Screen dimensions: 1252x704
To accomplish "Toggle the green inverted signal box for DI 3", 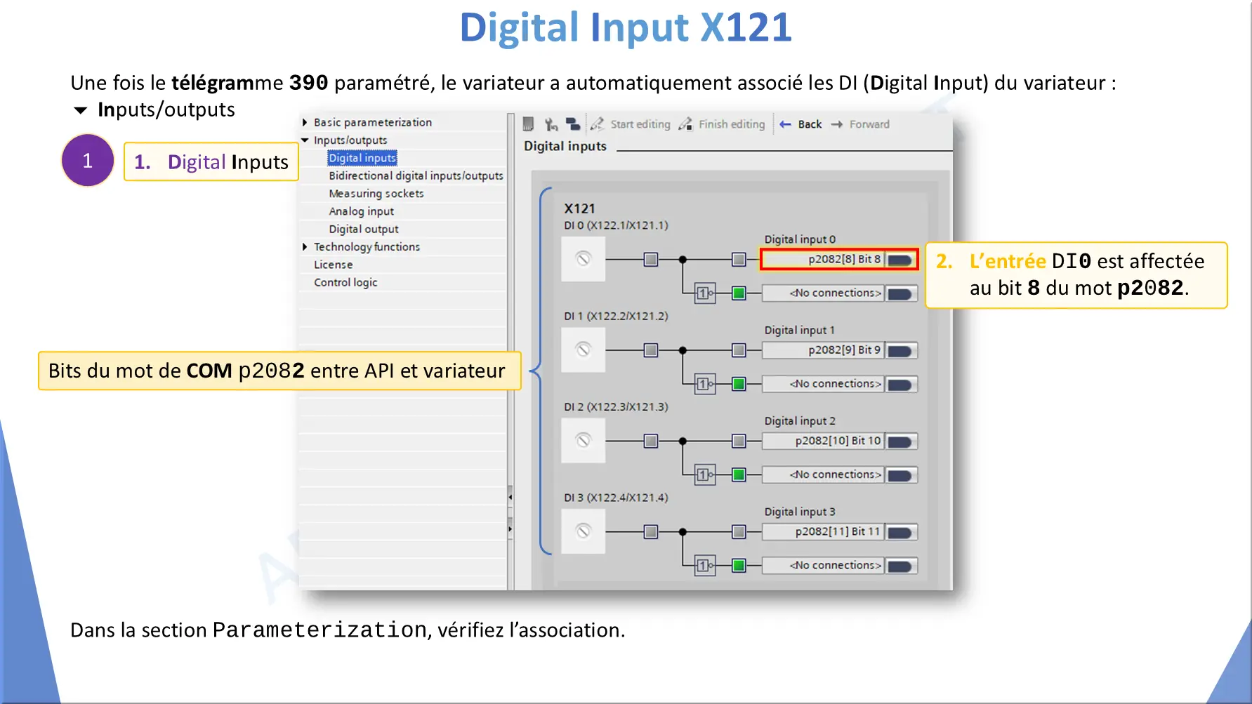I will [x=739, y=566].
